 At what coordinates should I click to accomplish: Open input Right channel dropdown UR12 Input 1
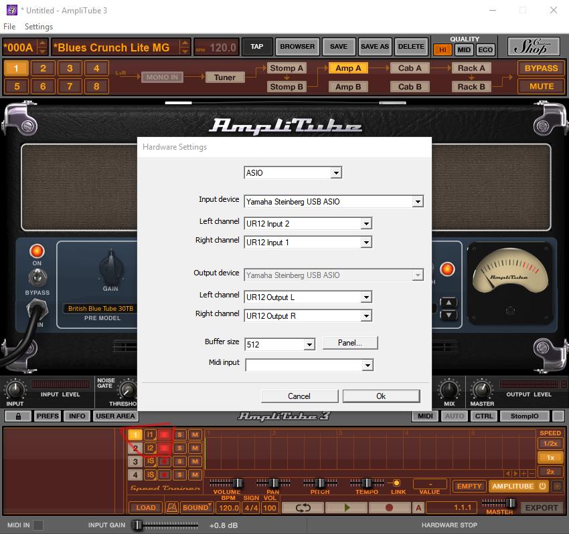point(308,243)
